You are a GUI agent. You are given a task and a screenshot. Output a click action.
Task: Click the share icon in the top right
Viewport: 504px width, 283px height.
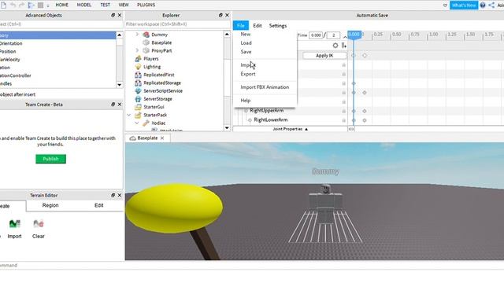491,6
